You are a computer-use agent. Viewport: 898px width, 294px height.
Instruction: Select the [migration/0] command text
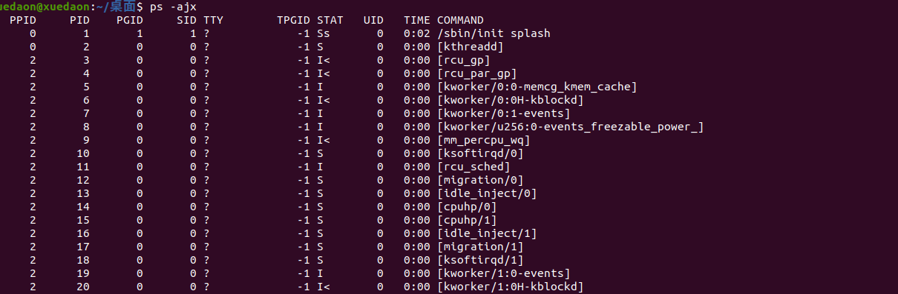480,180
